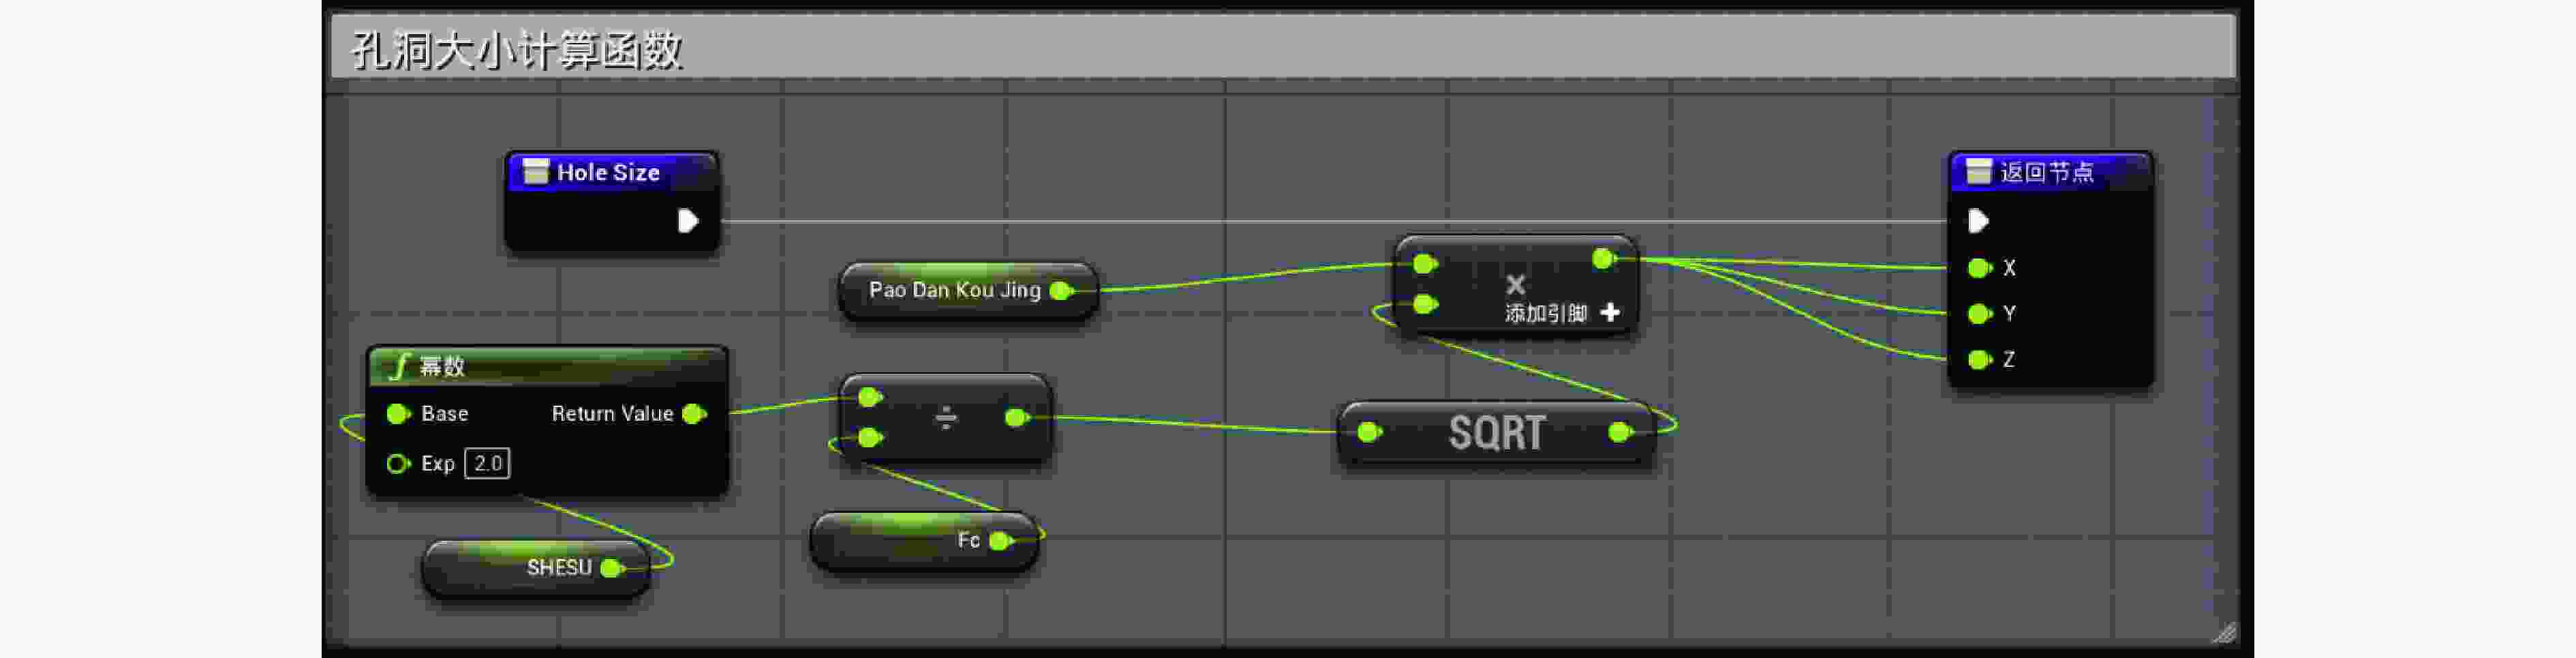This screenshot has height=658, width=2576.
Task: Select the Hole Size node title
Action: pyautogui.click(x=608, y=173)
